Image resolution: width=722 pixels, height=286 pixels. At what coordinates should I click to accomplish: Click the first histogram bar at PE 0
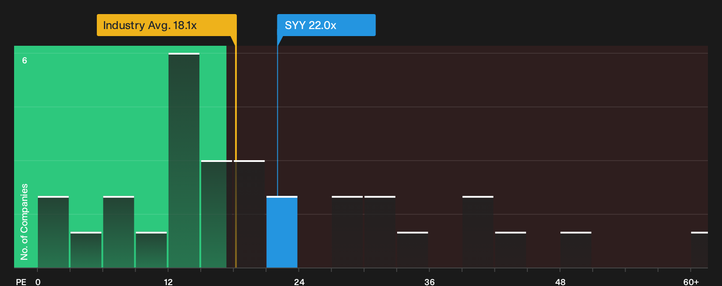(53, 232)
